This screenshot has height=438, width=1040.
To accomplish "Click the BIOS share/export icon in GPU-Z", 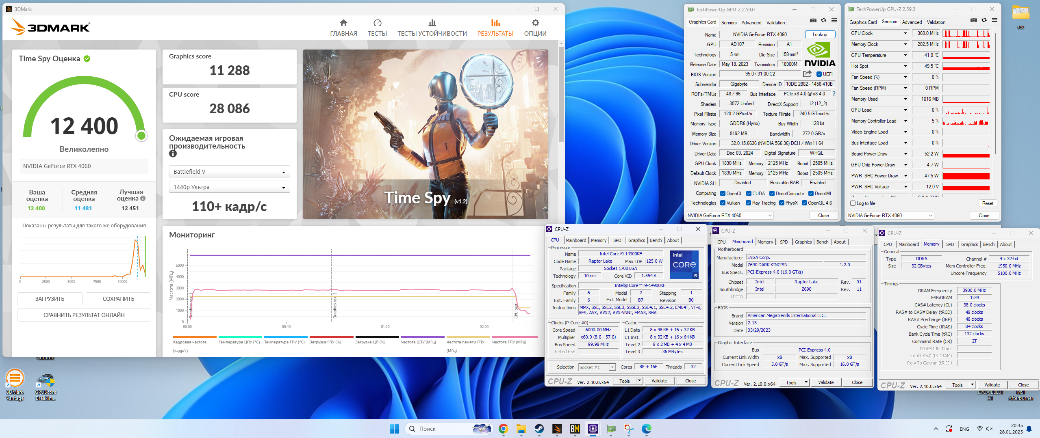I will 807,74.
